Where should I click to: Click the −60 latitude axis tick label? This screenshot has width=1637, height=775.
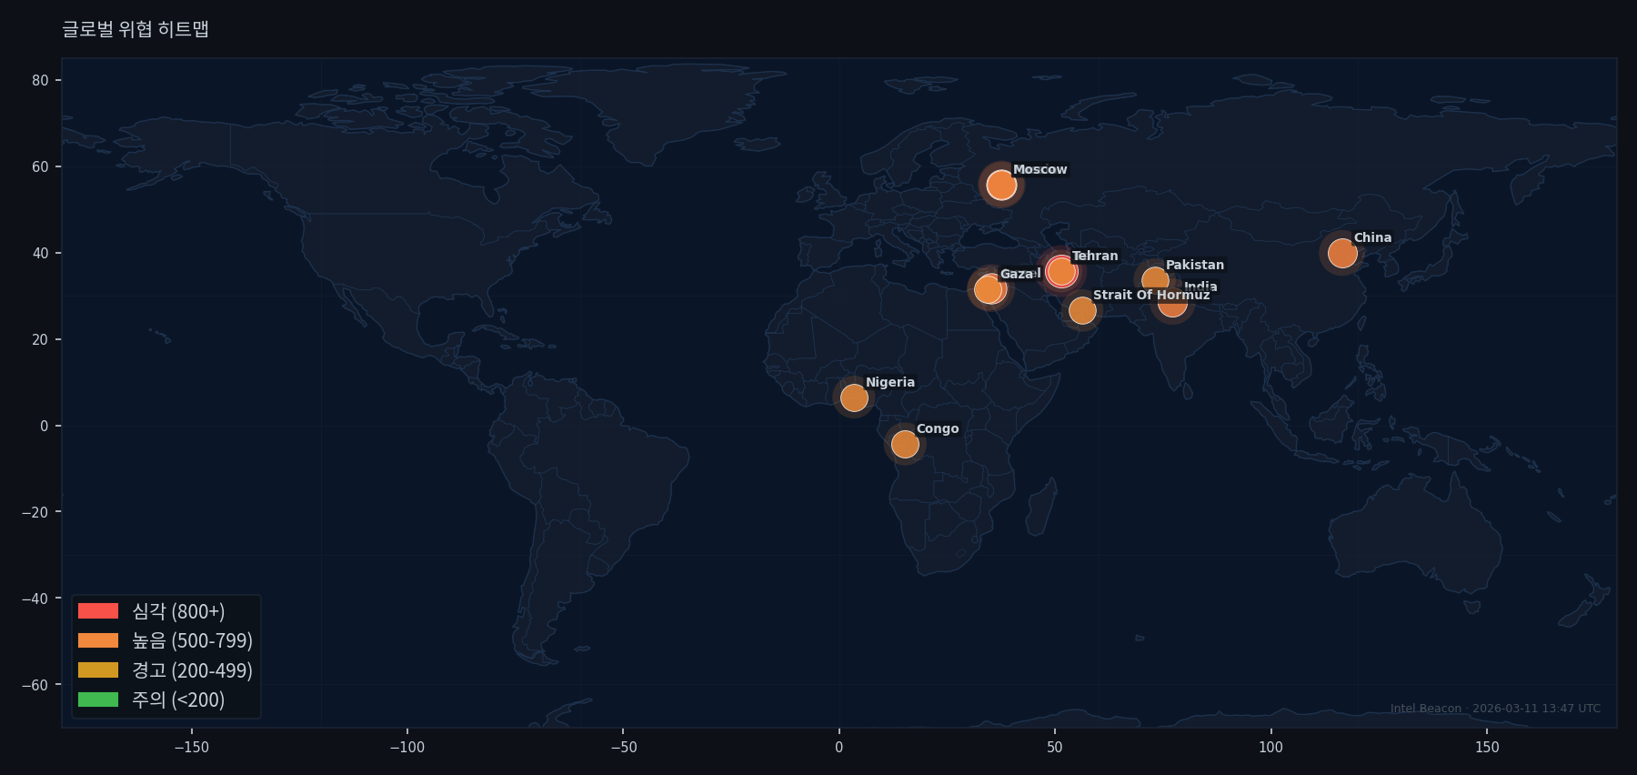[35, 685]
